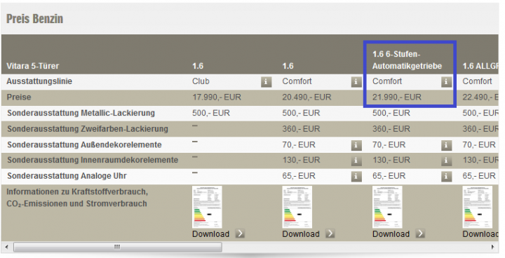Click 'Sonderausstattung Metallic-Lackierung' row label

coord(81,114)
